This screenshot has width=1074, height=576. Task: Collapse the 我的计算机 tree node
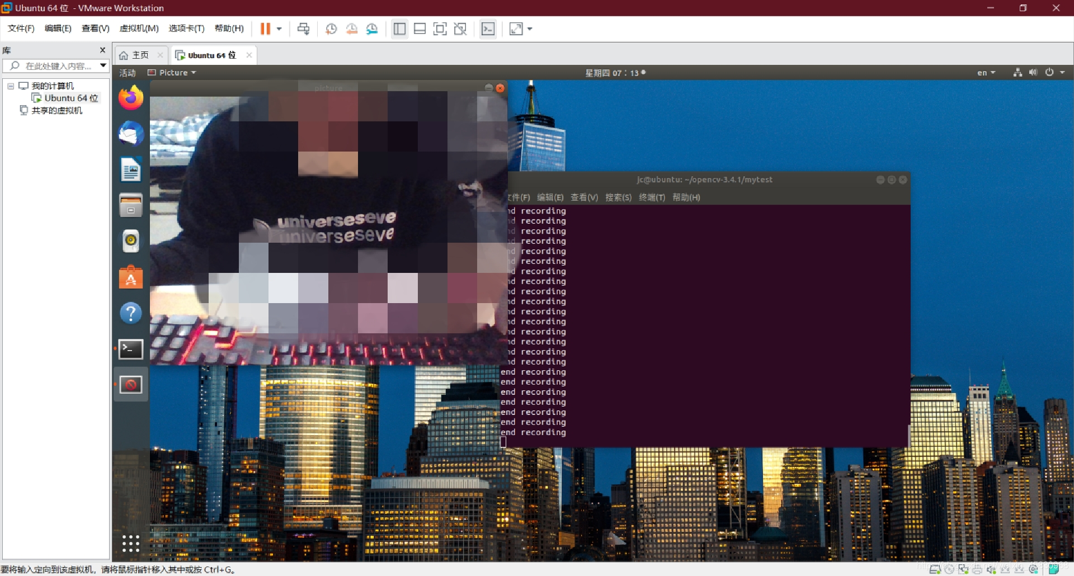pos(10,86)
